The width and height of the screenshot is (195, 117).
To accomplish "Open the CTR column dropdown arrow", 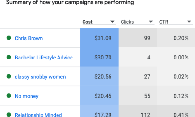I will click(x=189, y=22).
